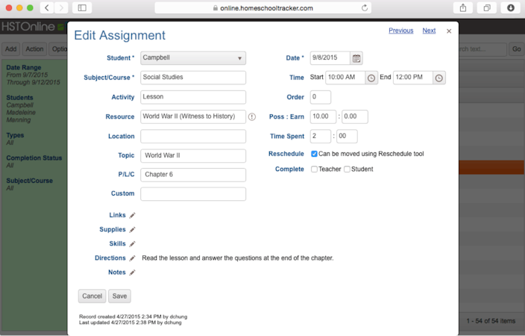Toggle the Safari sidebar button
This screenshot has width=525, height=336.
82,7
